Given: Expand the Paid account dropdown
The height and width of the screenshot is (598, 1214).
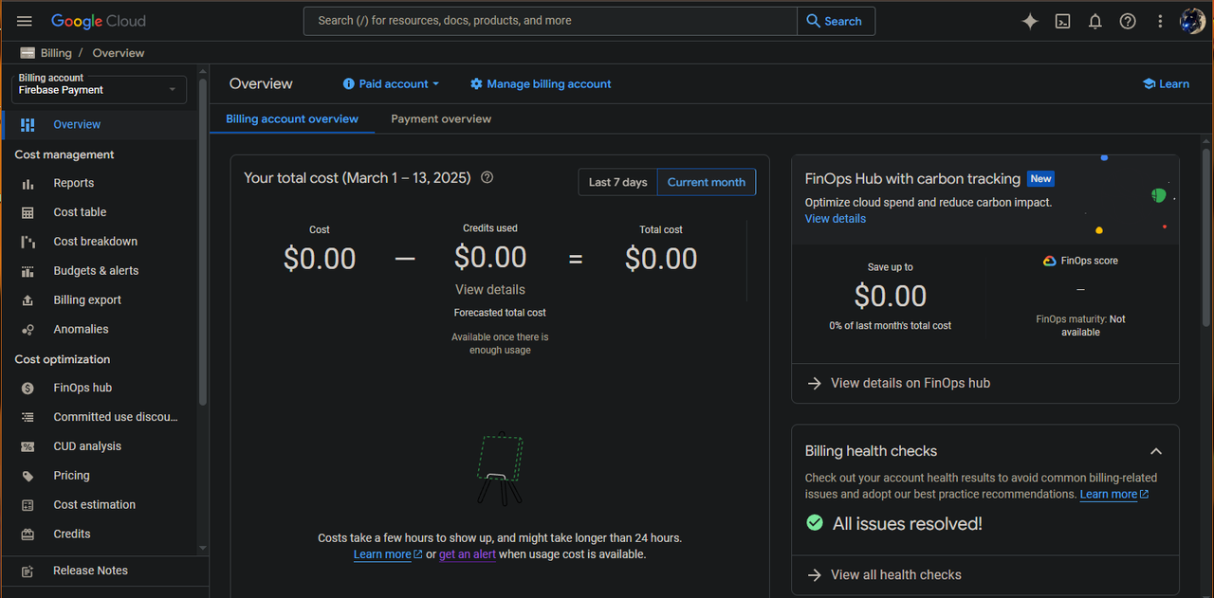Looking at the screenshot, I should [391, 83].
